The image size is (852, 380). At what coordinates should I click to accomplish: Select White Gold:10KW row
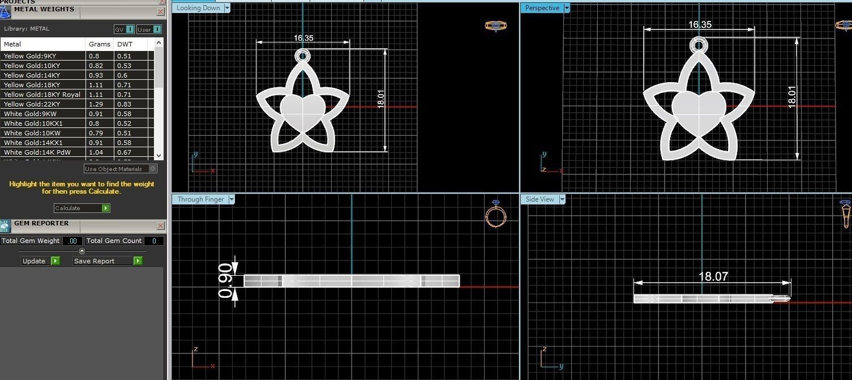pos(77,133)
